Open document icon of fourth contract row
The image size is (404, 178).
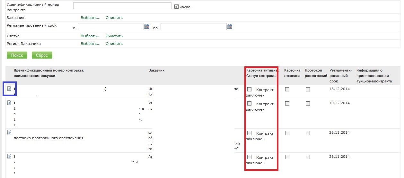point(9,156)
